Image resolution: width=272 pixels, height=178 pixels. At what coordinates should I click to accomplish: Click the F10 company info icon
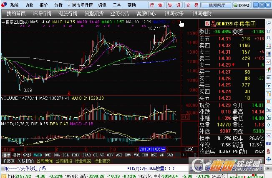(268, 86)
